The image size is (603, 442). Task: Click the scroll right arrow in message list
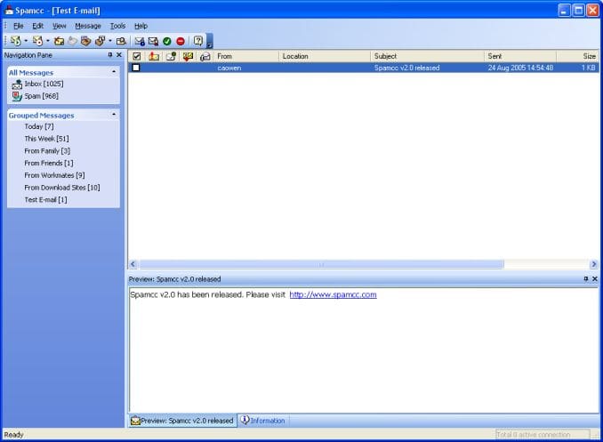pyautogui.click(x=594, y=264)
